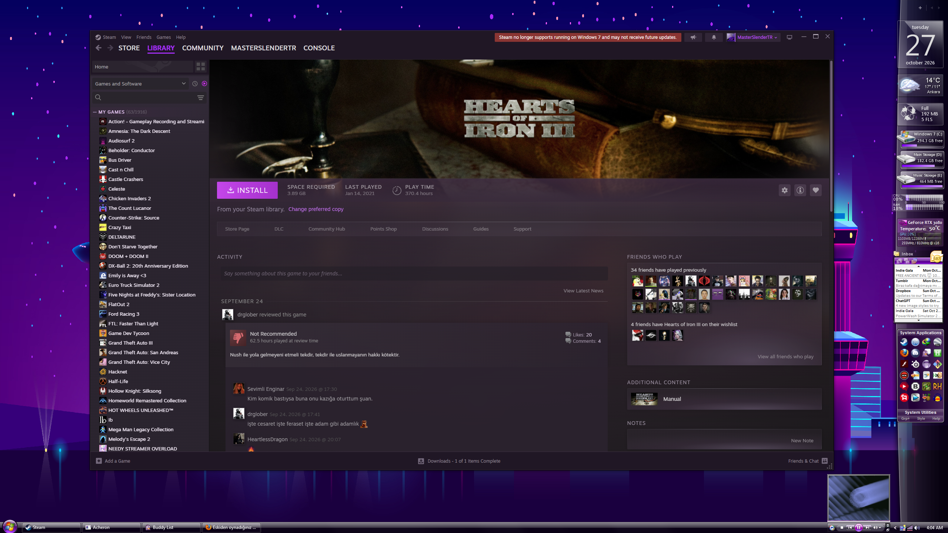Pause the media player in taskbar
Screen dimensions: 948x533
pos(858,527)
